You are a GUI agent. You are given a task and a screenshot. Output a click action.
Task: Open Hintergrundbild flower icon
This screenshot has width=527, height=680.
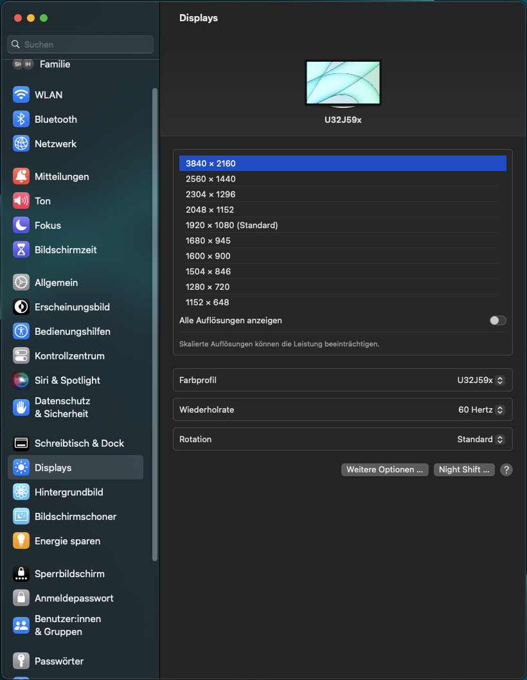click(21, 492)
